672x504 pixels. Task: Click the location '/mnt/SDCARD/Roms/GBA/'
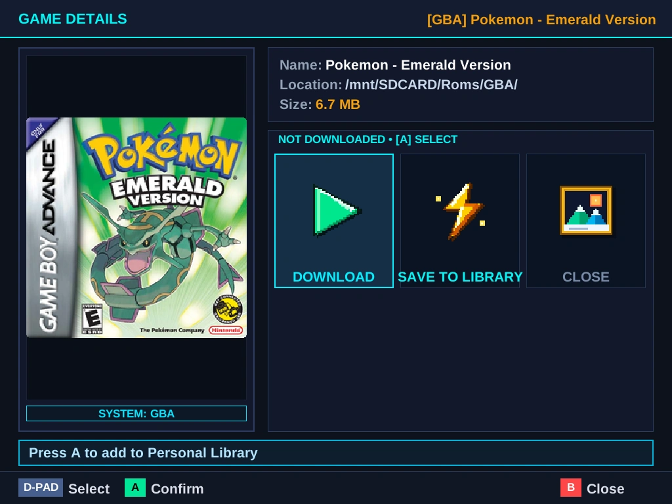pos(431,85)
